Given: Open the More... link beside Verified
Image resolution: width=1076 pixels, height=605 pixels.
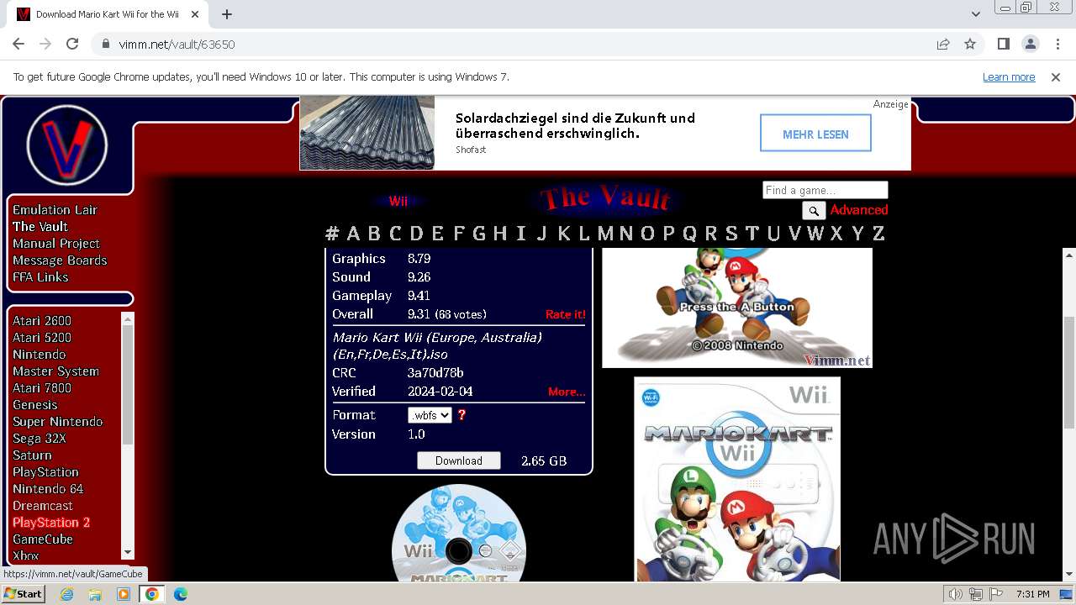Looking at the screenshot, I should click(x=567, y=392).
